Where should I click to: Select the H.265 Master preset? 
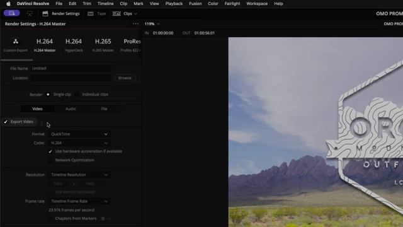coord(103,45)
